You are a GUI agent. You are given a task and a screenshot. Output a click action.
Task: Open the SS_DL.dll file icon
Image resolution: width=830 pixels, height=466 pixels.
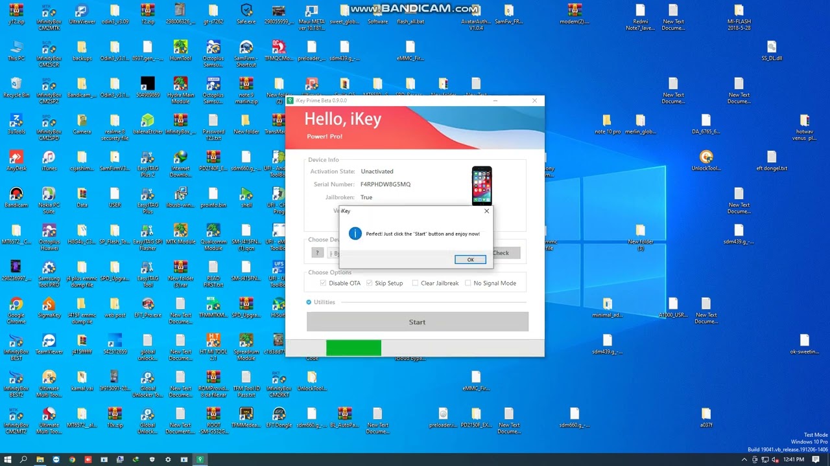click(x=772, y=50)
